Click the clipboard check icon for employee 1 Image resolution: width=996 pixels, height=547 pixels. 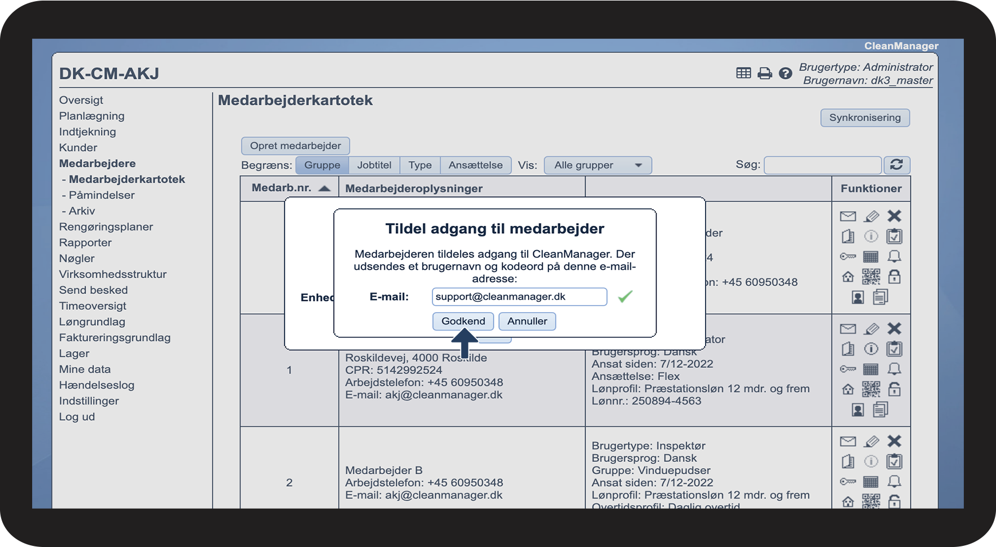(x=894, y=349)
